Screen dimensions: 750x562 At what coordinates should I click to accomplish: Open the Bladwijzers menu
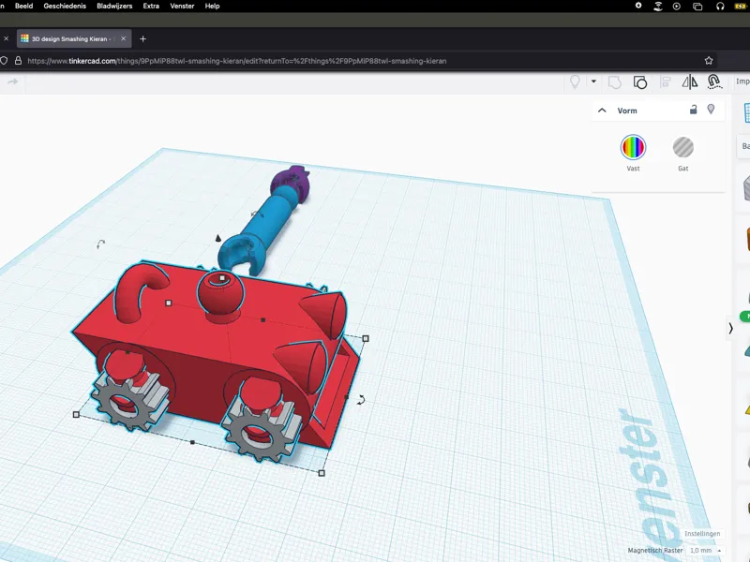114,6
